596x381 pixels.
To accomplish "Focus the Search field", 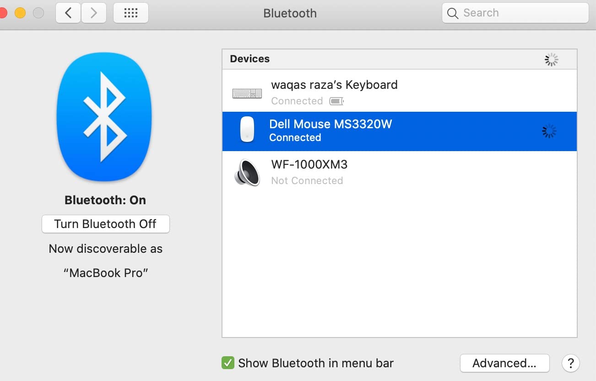I will pos(515,13).
